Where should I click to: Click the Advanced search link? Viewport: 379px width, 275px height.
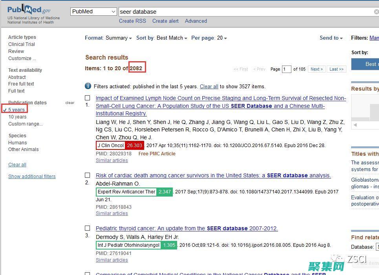point(196,21)
